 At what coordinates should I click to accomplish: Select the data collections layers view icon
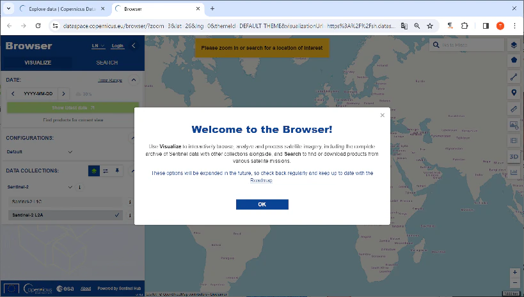click(x=94, y=171)
